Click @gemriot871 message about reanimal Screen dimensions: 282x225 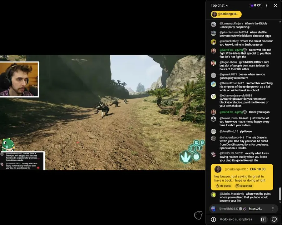(242, 76)
